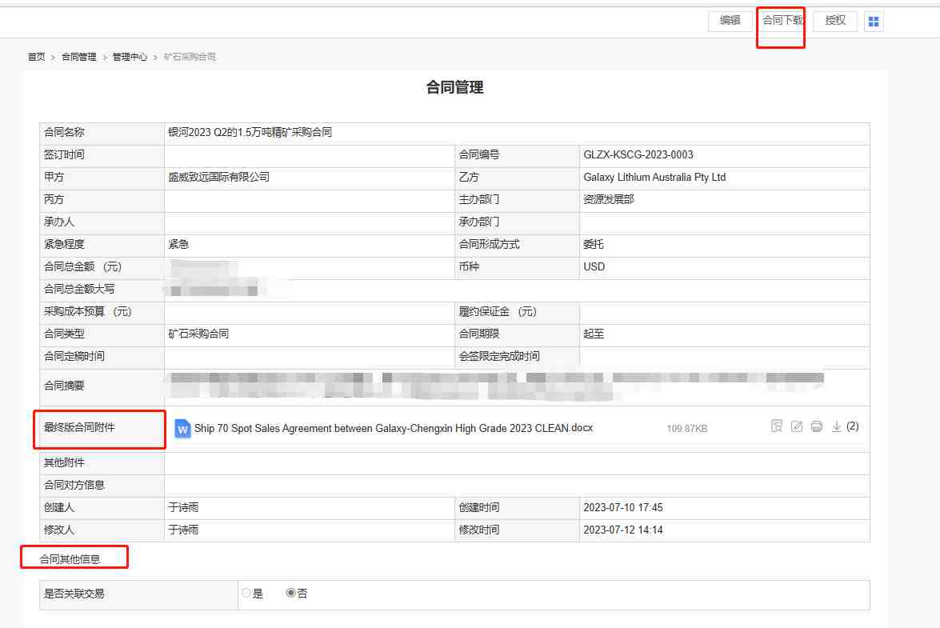Select 是 for related-party transaction
The image size is (940, 628).
(246, 594)
